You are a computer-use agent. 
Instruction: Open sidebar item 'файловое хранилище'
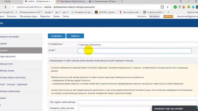click(21, 91)
